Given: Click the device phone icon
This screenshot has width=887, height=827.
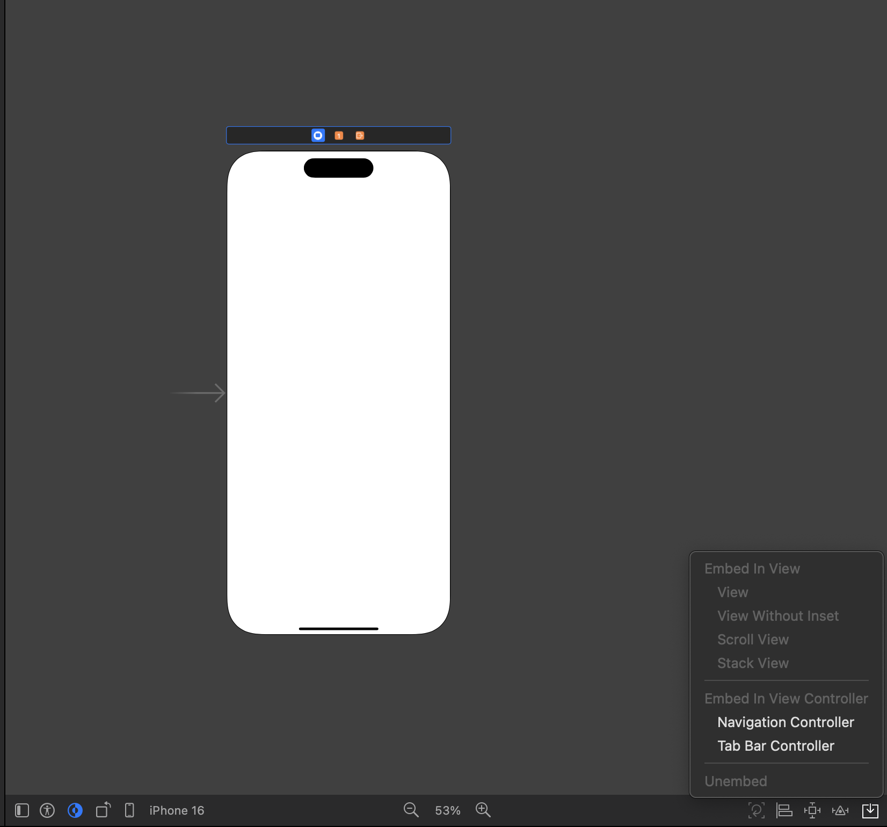Looking at the screenshot, I should (x=129, y=810).
